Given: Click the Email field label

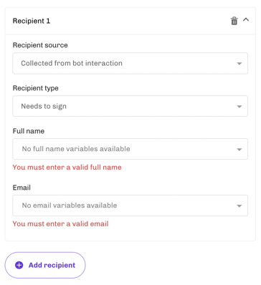Looking at the screenshot, I should 22,188.
